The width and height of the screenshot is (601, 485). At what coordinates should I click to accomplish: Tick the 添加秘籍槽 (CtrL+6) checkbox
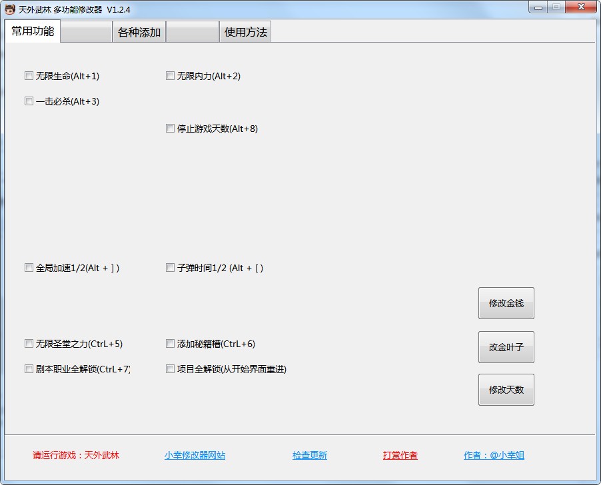click(170, 344)
